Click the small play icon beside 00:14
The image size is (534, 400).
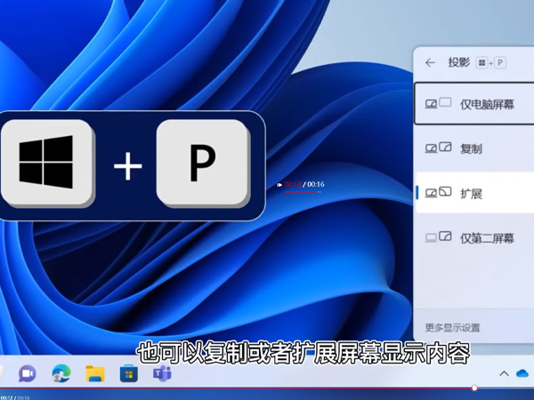click(x=279, y=185)
